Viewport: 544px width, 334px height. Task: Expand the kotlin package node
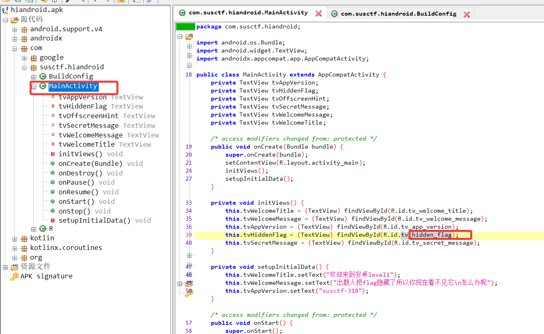(x=15, y=239)
